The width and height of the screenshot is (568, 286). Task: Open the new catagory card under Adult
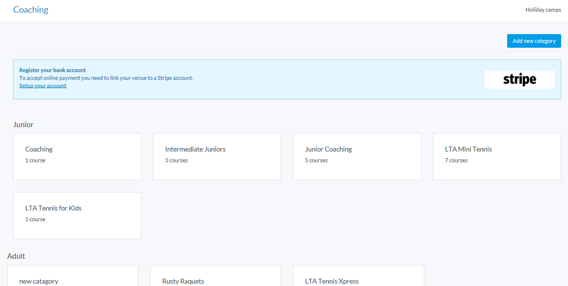(x=73, y=277)
